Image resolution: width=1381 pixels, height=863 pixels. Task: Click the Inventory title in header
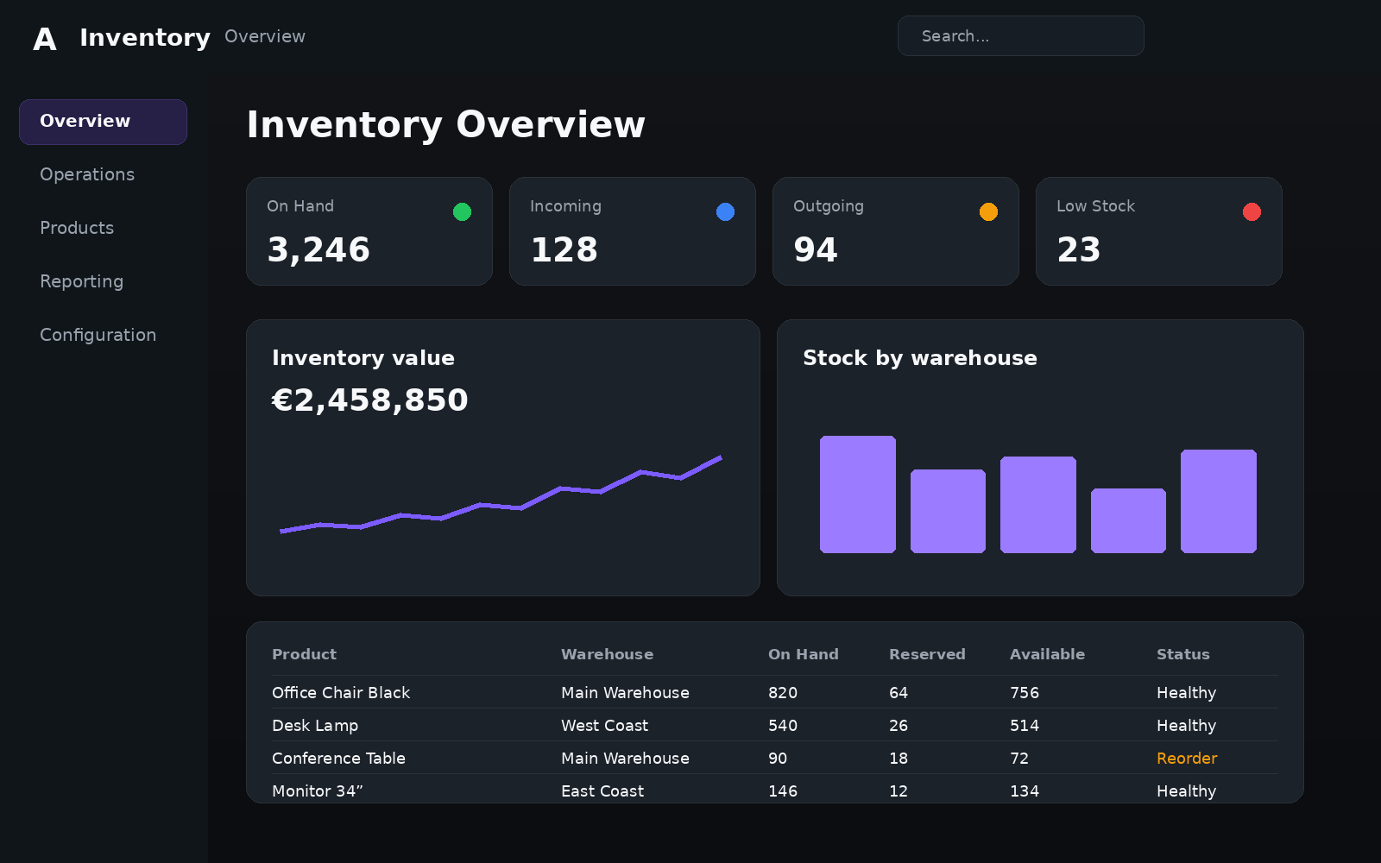[145, 38]
